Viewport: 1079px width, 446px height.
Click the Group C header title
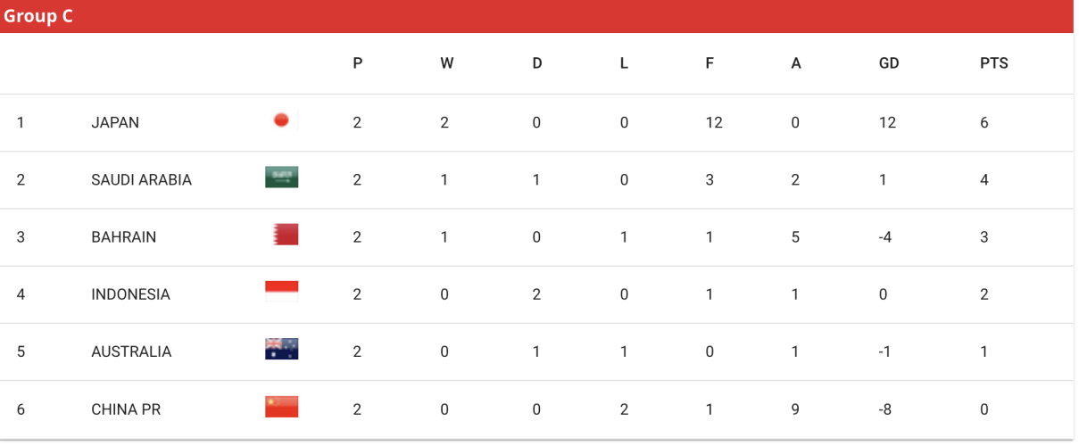38,16
